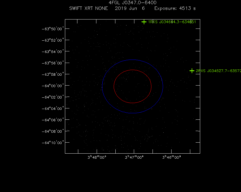Select the SWIFT XRT NONE label

pyautogui.click(x=88, y=8)
